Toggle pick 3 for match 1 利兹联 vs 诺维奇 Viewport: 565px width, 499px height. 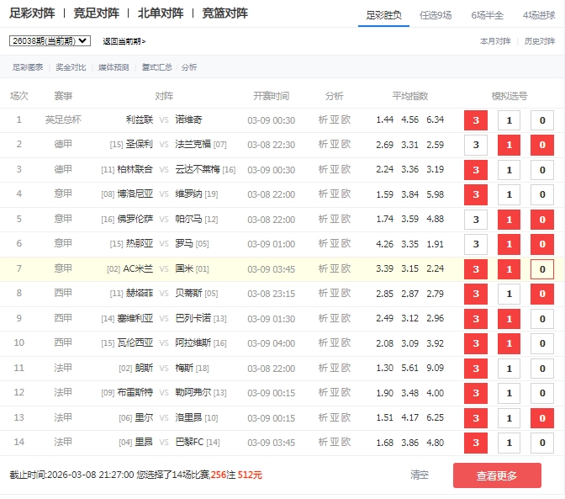(476, 120)
